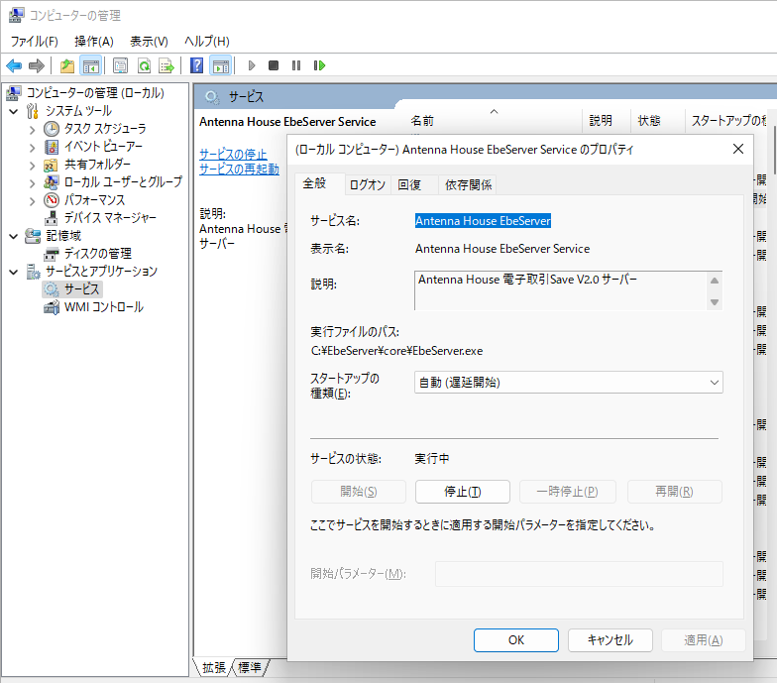Switch to the ログオン tab
Image resolution: width=777 pixels, height=683 pixels.
[368, 184]
